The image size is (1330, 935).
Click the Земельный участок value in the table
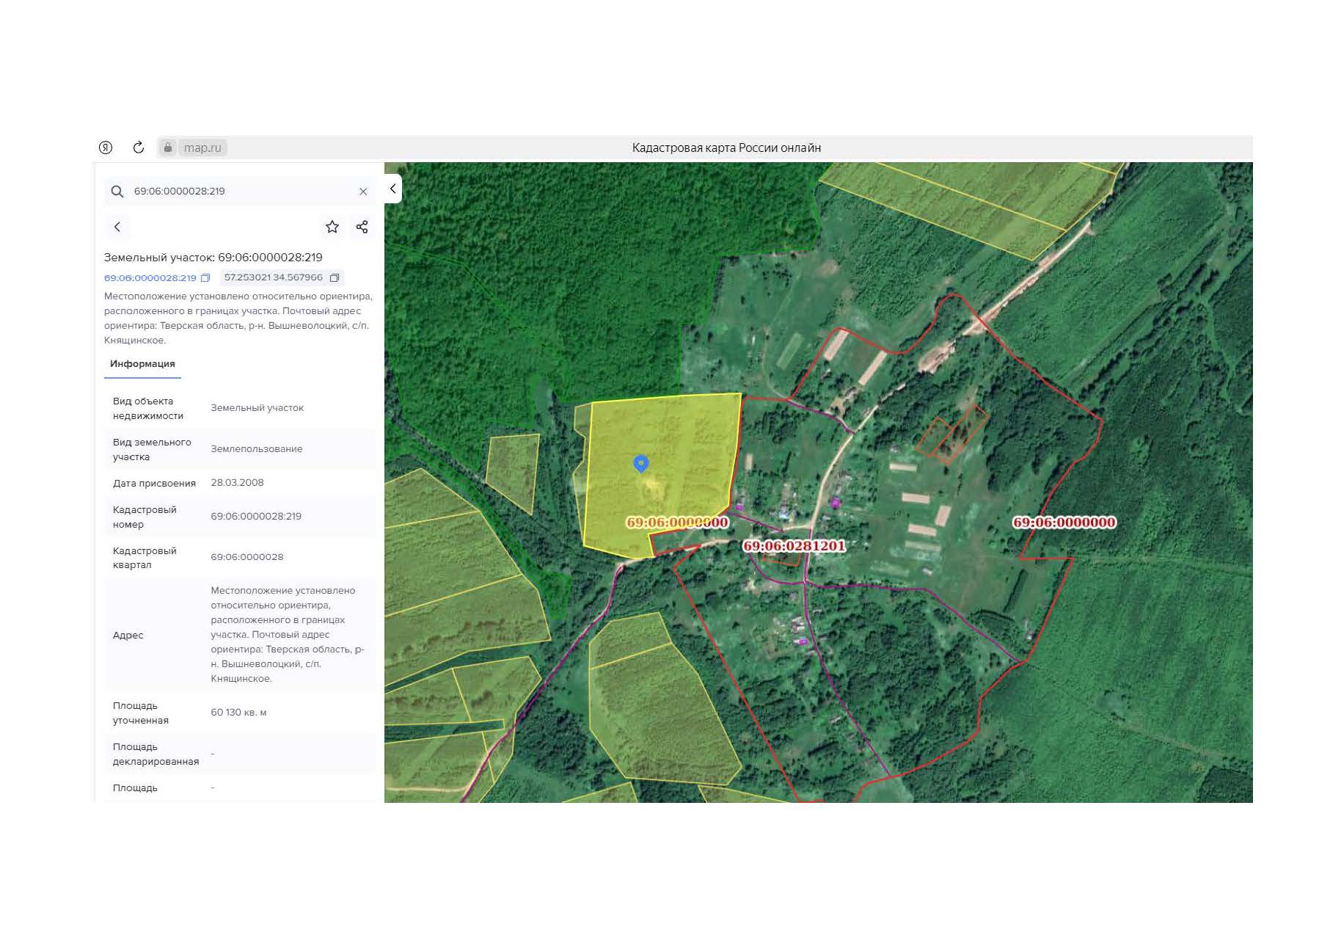pyautogui.click(x=257, y=408)
